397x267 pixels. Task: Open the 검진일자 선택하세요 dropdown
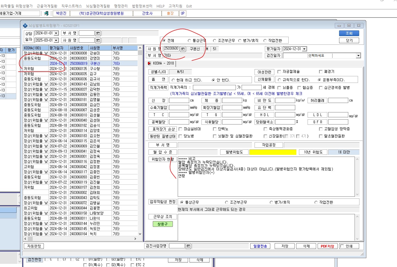(358, 56)
